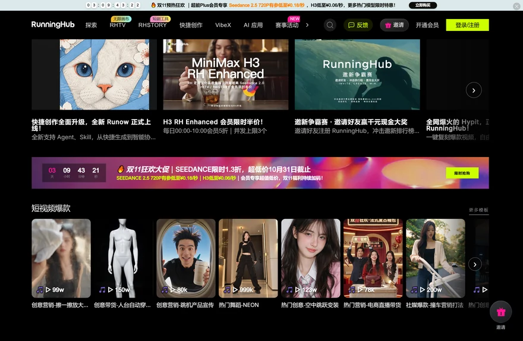This screenshot has width=523, height=341.
Task: Click the 登录/注册 button
Action: pos(467,25)
